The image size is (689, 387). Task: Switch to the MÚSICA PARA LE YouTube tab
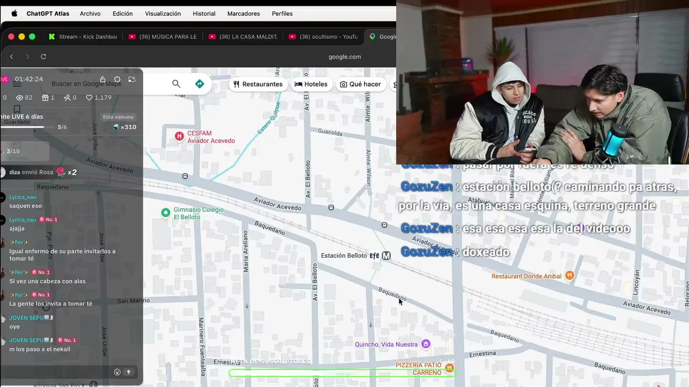click(x=163, y=37)
